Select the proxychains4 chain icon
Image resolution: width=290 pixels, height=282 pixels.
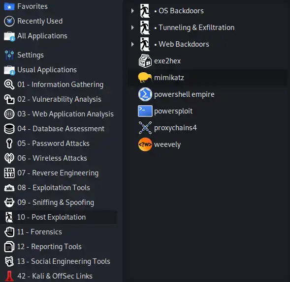[x=145, y=128]
